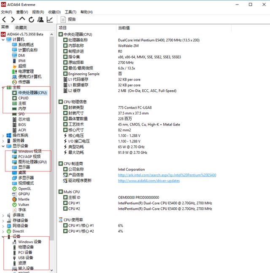This screenshot has width=270, height=273.
Task: Select 多显示器 in the tree
Action: (x=26, y=178)
